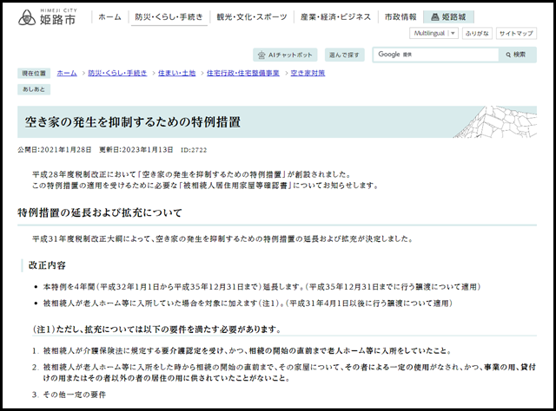Viewport: 556px width, 411px height.
Task: Open the 姫路城 tab
Action: pos(448,17)
